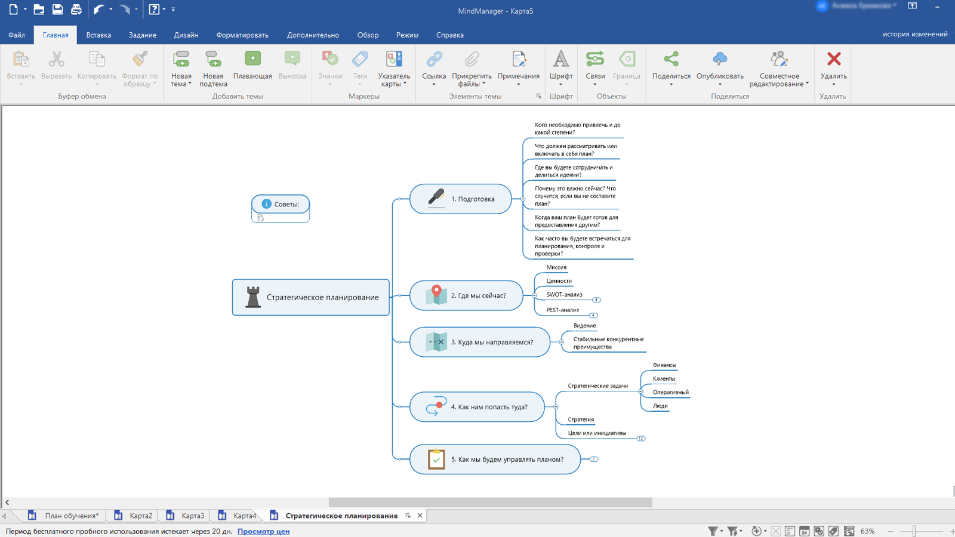Open the Форматировать ribbon tab

(x=242, y=35)
